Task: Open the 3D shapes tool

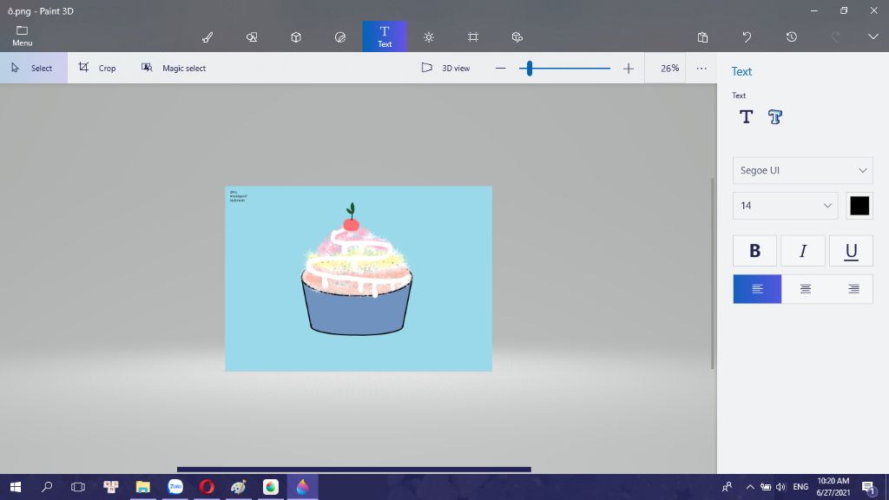Action: point(296,37)
